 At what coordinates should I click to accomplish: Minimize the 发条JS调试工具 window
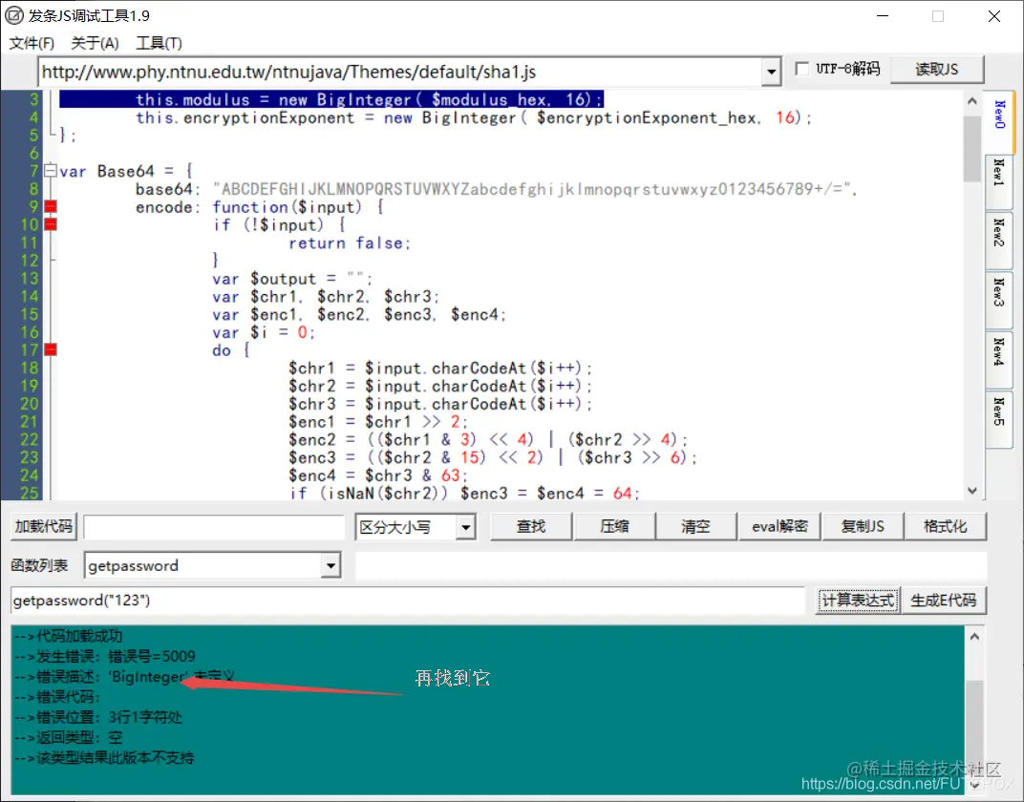pyautogui.click(x=883, y=15)
